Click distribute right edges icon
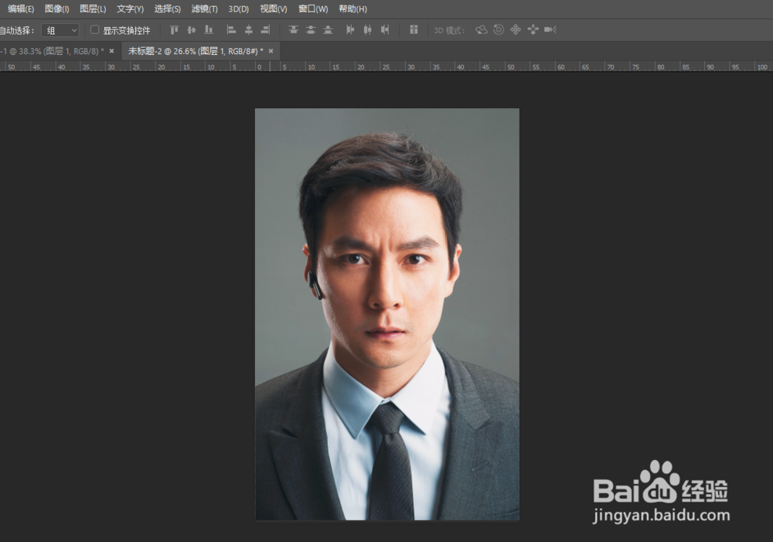The width and height of the screenshot is (773, 542). [x=384, y=30]
